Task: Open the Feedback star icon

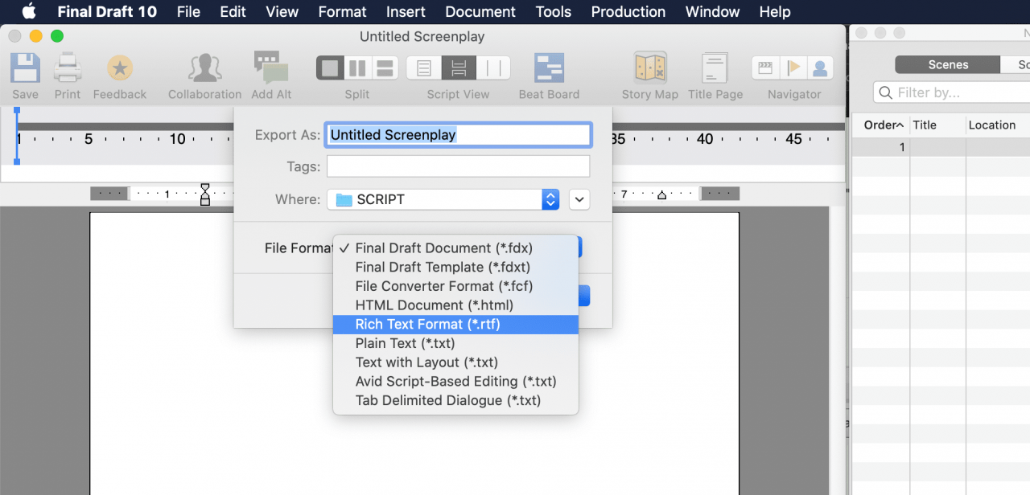Action: pyautogui.click(x=120, y=68)
